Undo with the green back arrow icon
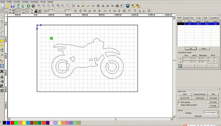Screen dimensions: 221x126 28,6
